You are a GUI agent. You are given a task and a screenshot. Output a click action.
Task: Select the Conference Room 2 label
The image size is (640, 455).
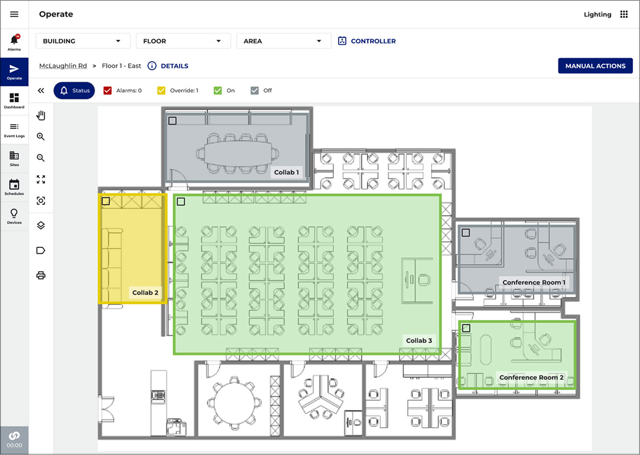(x=531, y=377)
